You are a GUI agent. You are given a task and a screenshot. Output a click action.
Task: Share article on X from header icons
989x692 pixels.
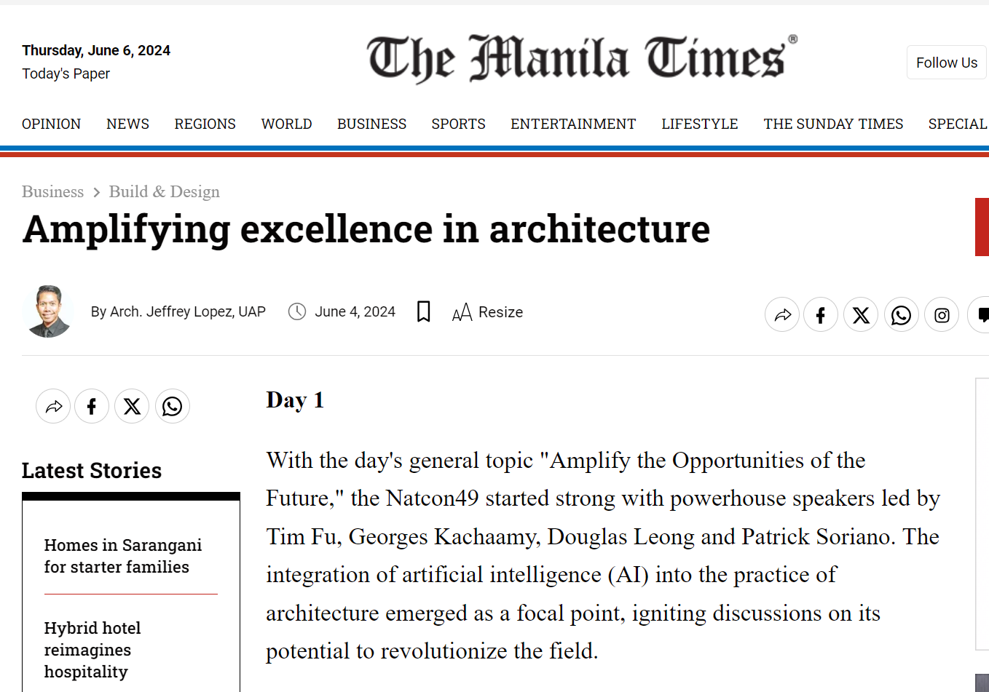[861, 315]
